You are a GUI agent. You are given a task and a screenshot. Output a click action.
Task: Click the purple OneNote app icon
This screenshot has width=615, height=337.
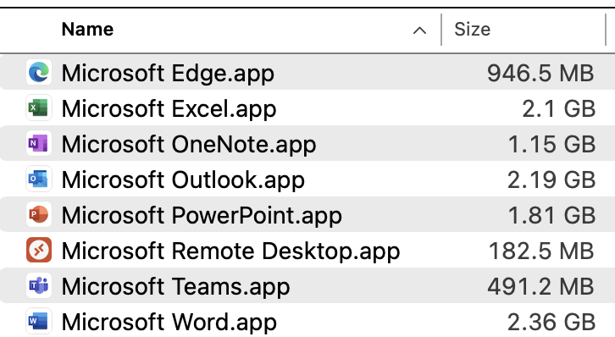point(39,143)
